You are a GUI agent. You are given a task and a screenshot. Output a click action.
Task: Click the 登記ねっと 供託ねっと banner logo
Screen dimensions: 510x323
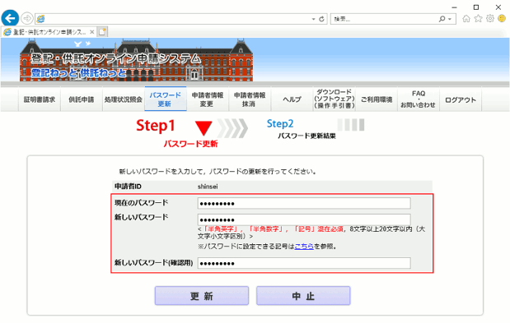[x=78, y=72]
